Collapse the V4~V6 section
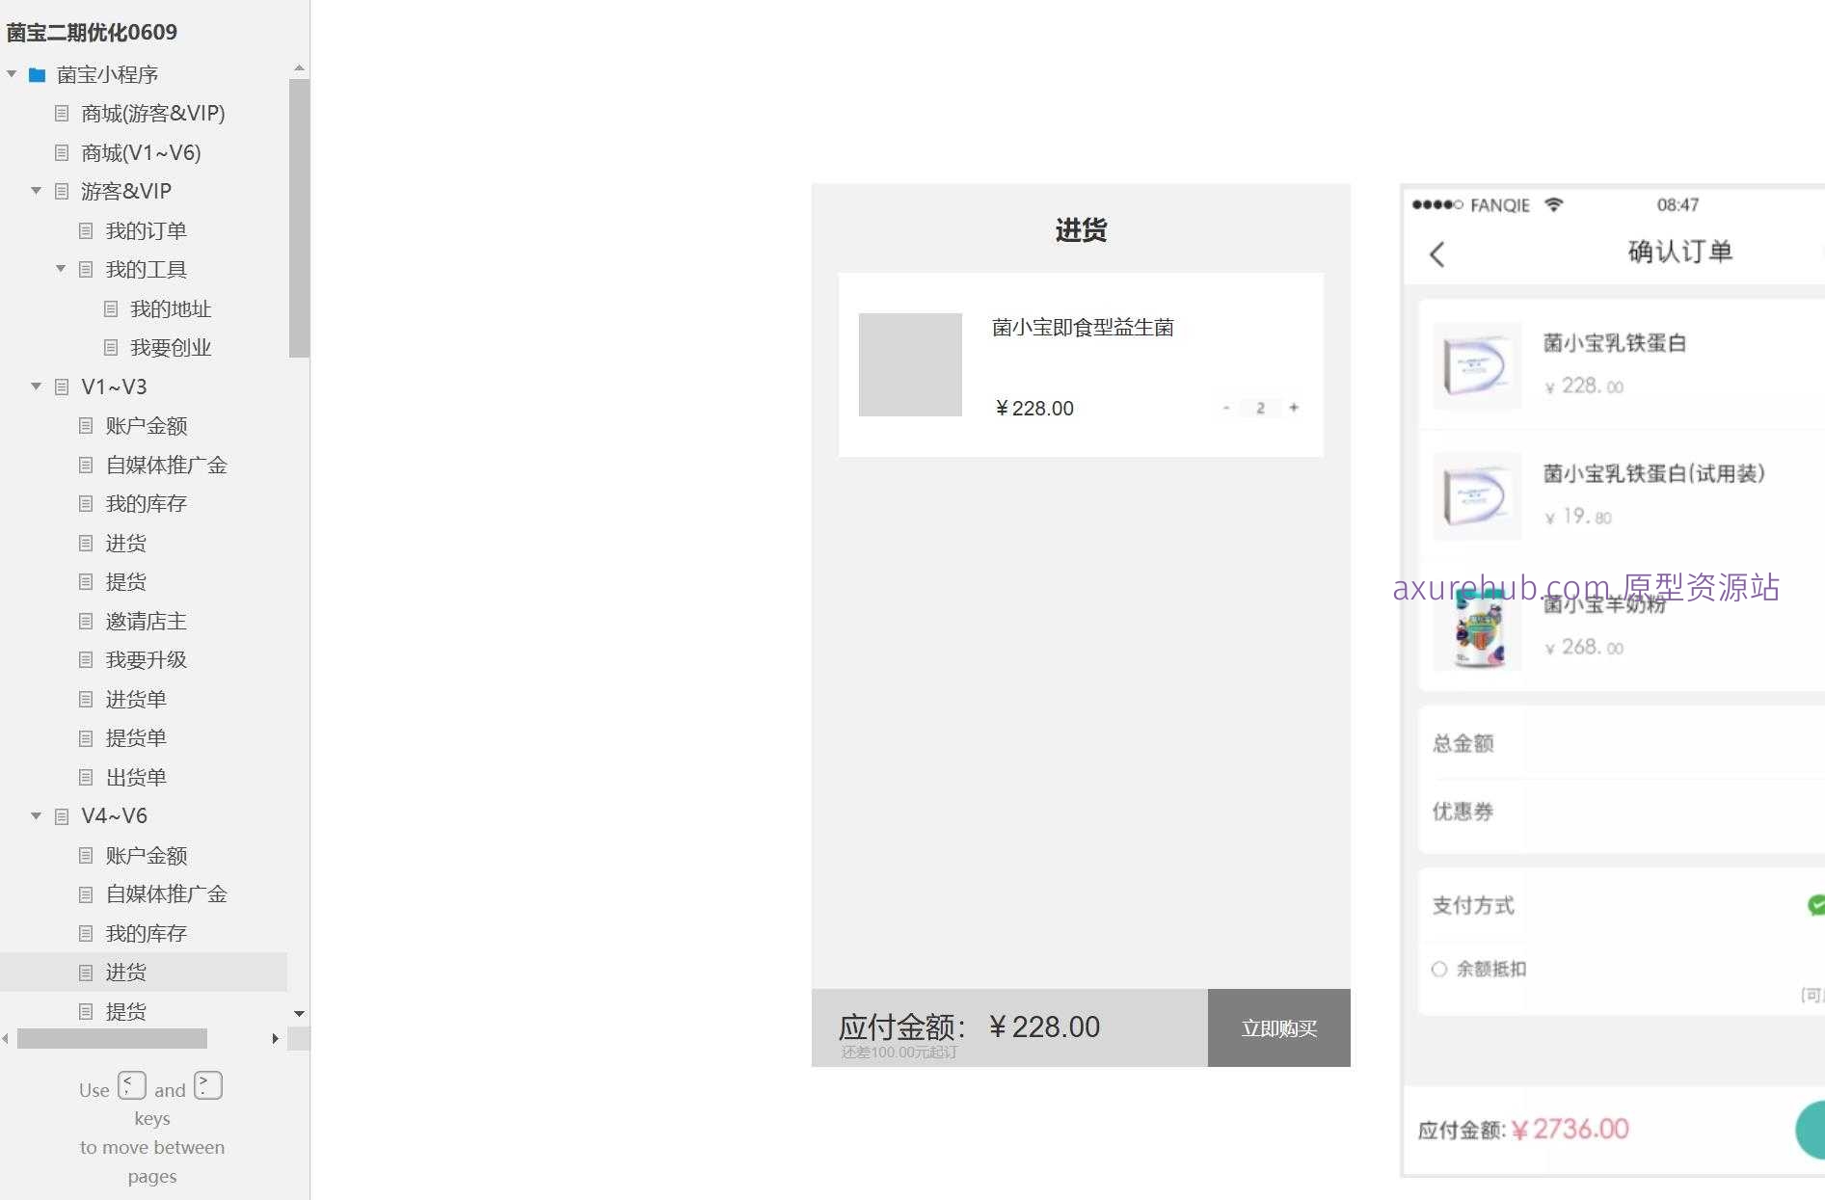The height and width of the screenshot is (1200, 1825). point(36,815)
